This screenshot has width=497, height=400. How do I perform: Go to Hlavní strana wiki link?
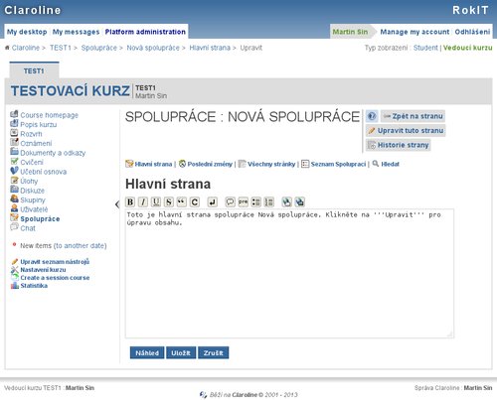[x=153, y=164]
